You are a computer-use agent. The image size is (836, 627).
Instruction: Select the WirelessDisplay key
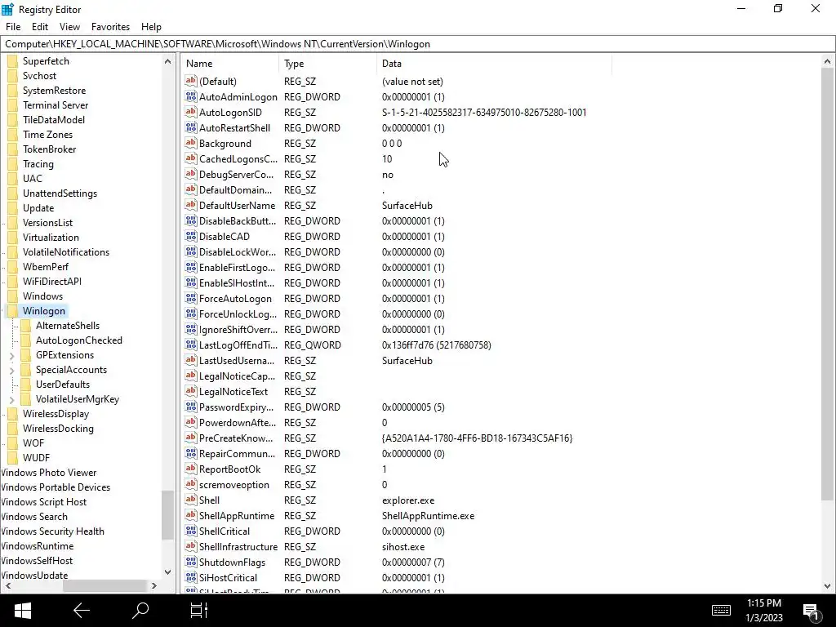tap(56, 414)
